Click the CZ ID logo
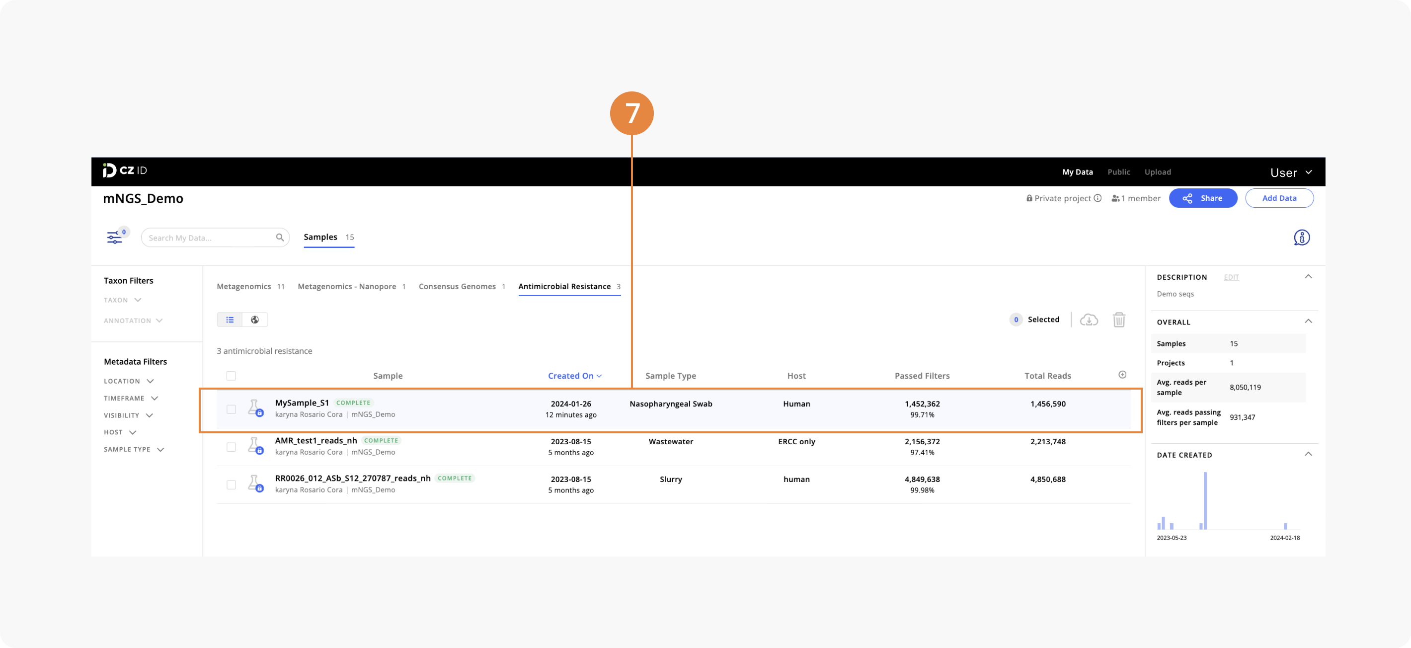1411x648 pixels. (x=125, y=170)
